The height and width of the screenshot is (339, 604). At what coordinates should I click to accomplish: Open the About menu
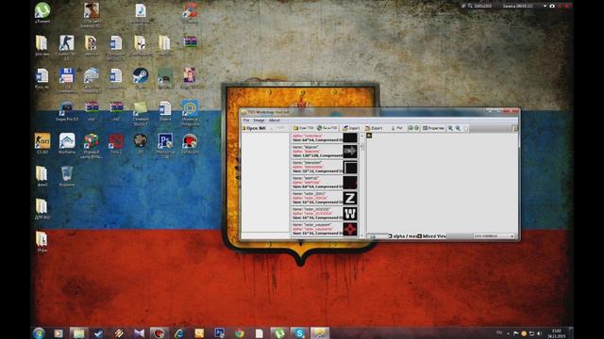click(274, 121)
